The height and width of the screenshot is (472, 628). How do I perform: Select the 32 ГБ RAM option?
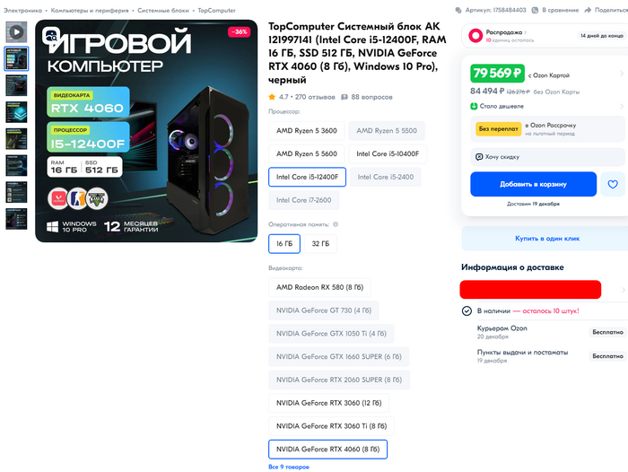(319, 243)
